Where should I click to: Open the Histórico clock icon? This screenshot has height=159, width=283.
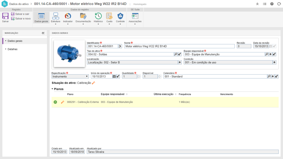98,16
